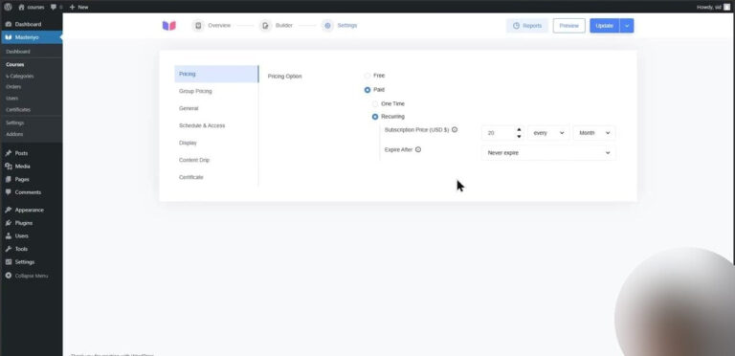Open the Never expire dropdown
Viewport: 735px width, 356px height.
(548, 153)
